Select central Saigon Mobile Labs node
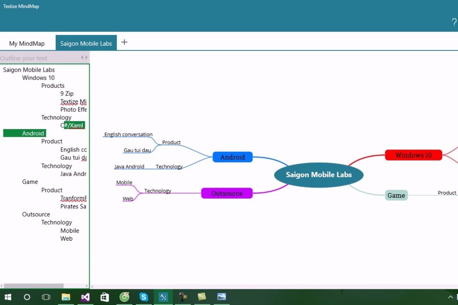This screenshot has height=305, width=458. (319, 175)
